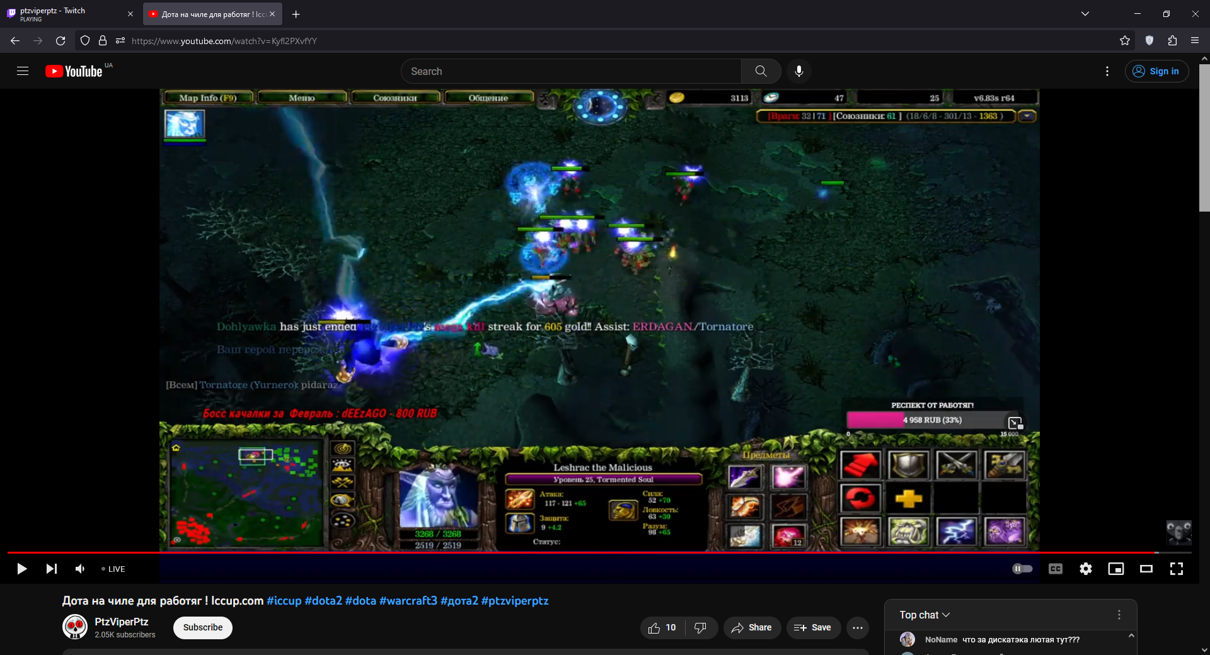Save video to playlist
Screen dimensions: 1210x655
(813, 627)
